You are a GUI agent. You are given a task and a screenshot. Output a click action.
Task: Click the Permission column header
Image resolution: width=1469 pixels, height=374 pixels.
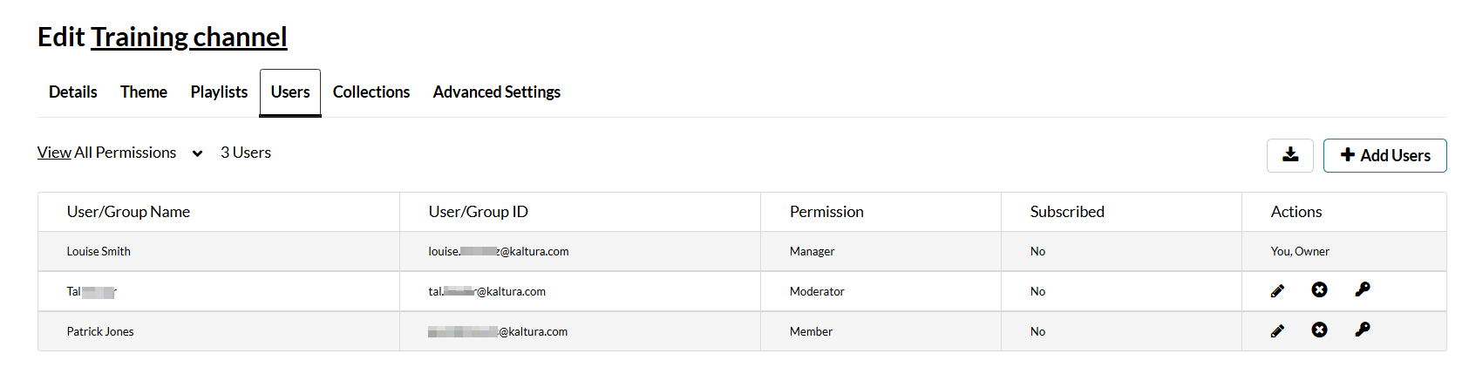click(x=826, y=212)
